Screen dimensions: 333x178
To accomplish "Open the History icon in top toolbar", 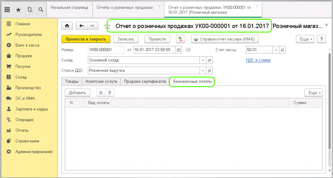I will (x=30, y=10).
